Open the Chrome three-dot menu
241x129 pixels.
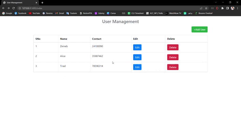point(238,8)
